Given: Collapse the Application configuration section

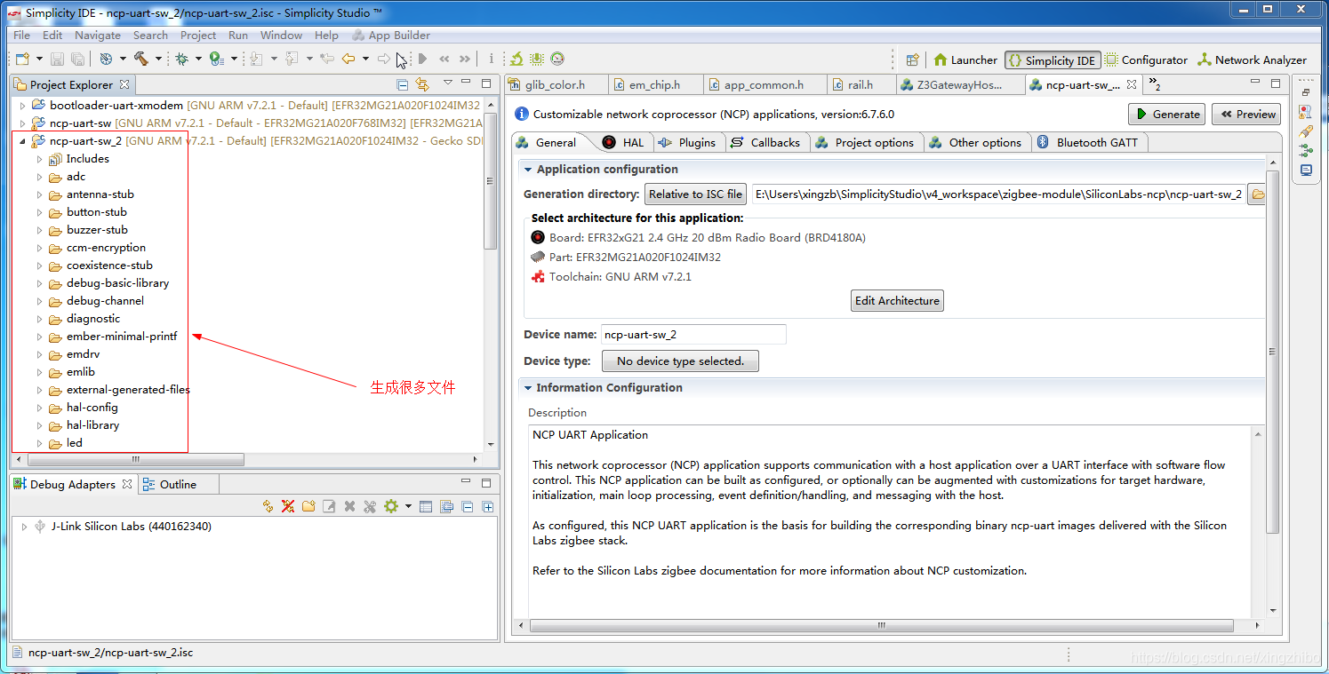Looking at the screenshot, I should coord(528,169).
